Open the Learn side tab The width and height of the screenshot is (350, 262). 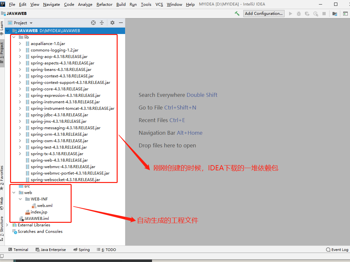(2, 28)
